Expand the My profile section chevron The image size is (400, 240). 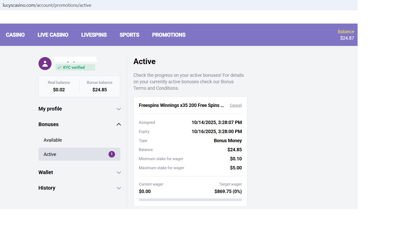(x=119, y=109)
